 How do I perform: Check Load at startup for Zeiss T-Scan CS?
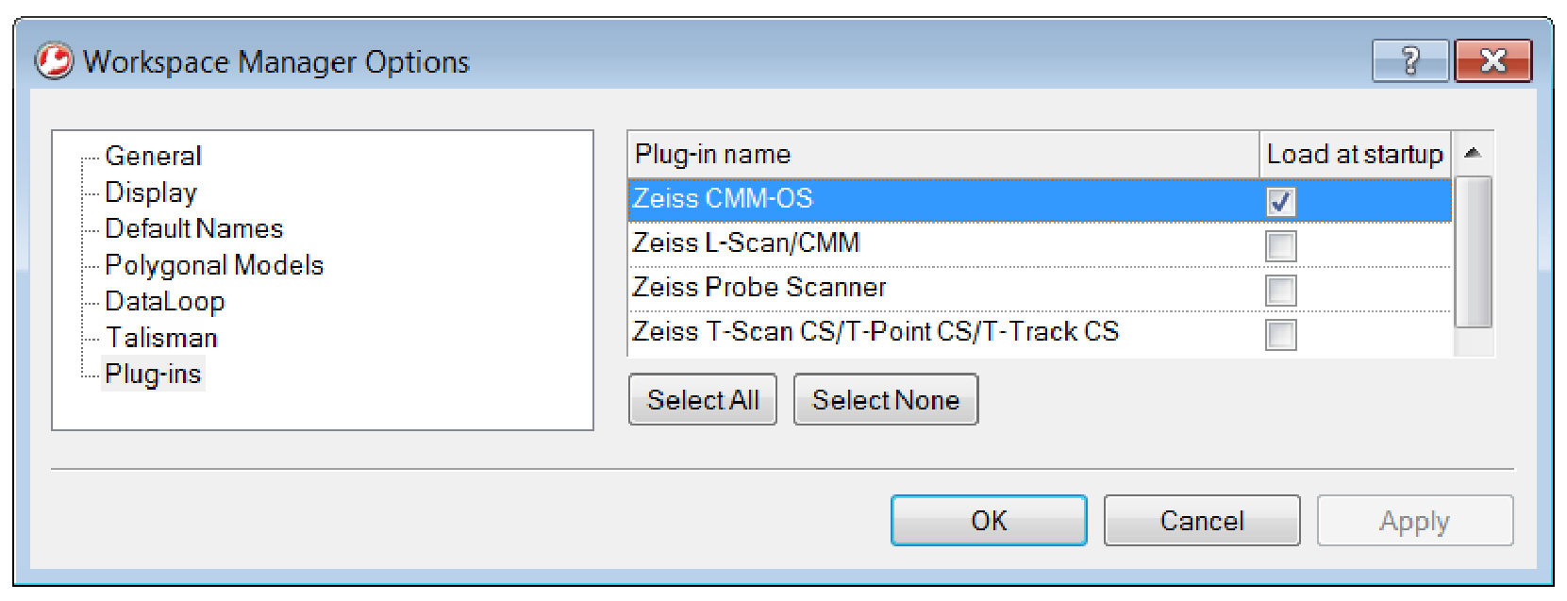[1281, 333]
